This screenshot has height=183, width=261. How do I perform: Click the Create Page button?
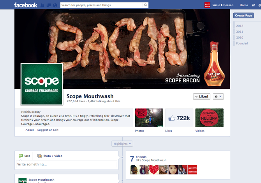coord(243,16)
